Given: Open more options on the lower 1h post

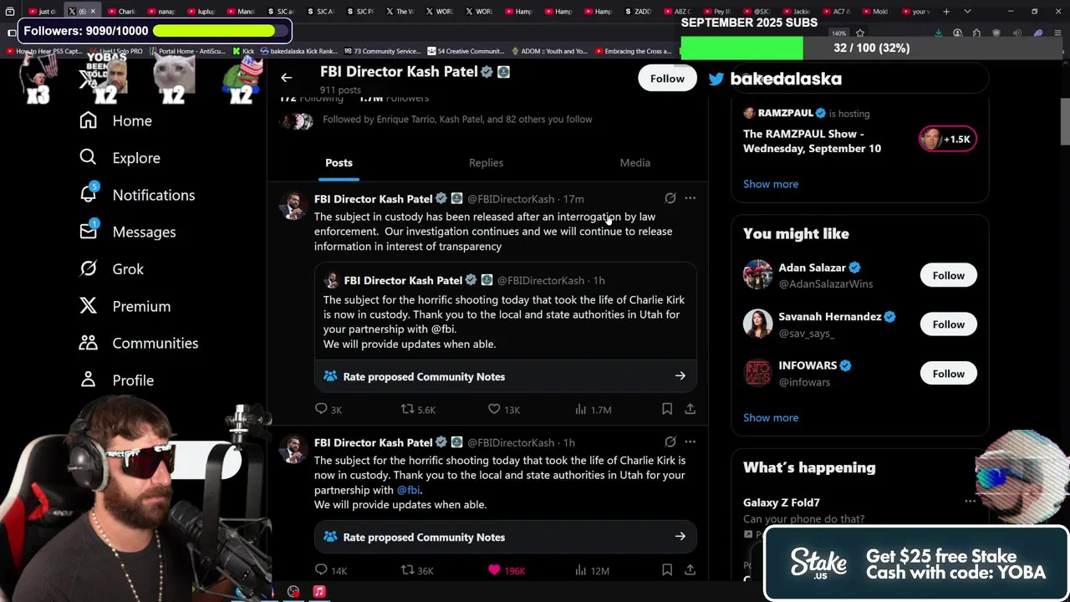Looking at the screenshot, I should (x=690, y=441).
